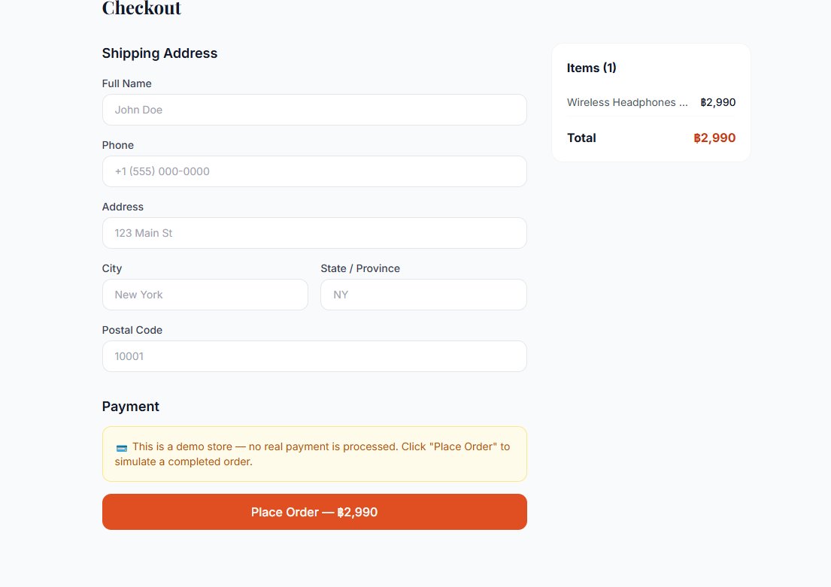Viewport: 831px width, 587px height.
Task: Click the State / Province label
Action: (x=360, y=268)
